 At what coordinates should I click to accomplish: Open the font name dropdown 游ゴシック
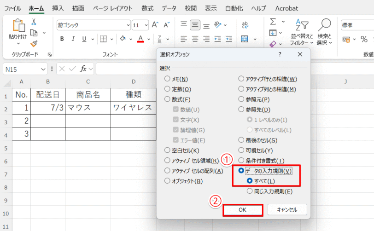click(128, 25)
